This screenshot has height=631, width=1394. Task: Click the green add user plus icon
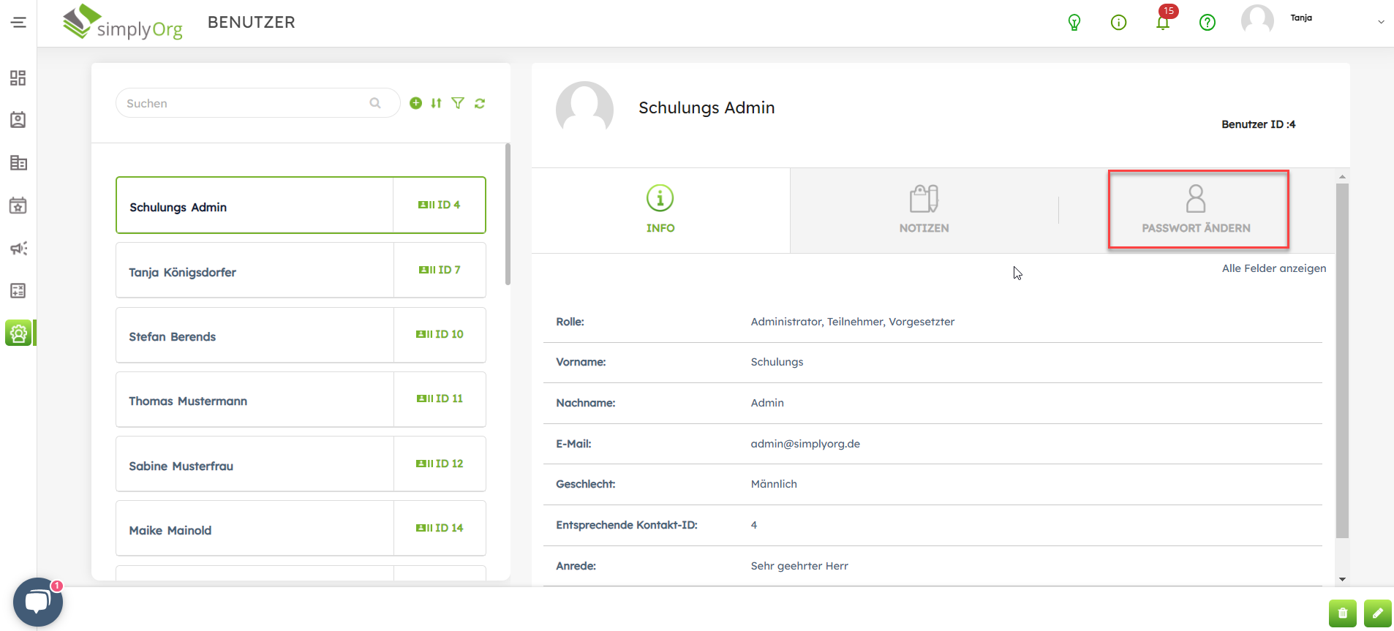(415, 103)
